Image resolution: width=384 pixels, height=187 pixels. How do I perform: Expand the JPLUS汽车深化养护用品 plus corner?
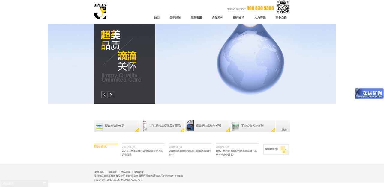point(182,130)
